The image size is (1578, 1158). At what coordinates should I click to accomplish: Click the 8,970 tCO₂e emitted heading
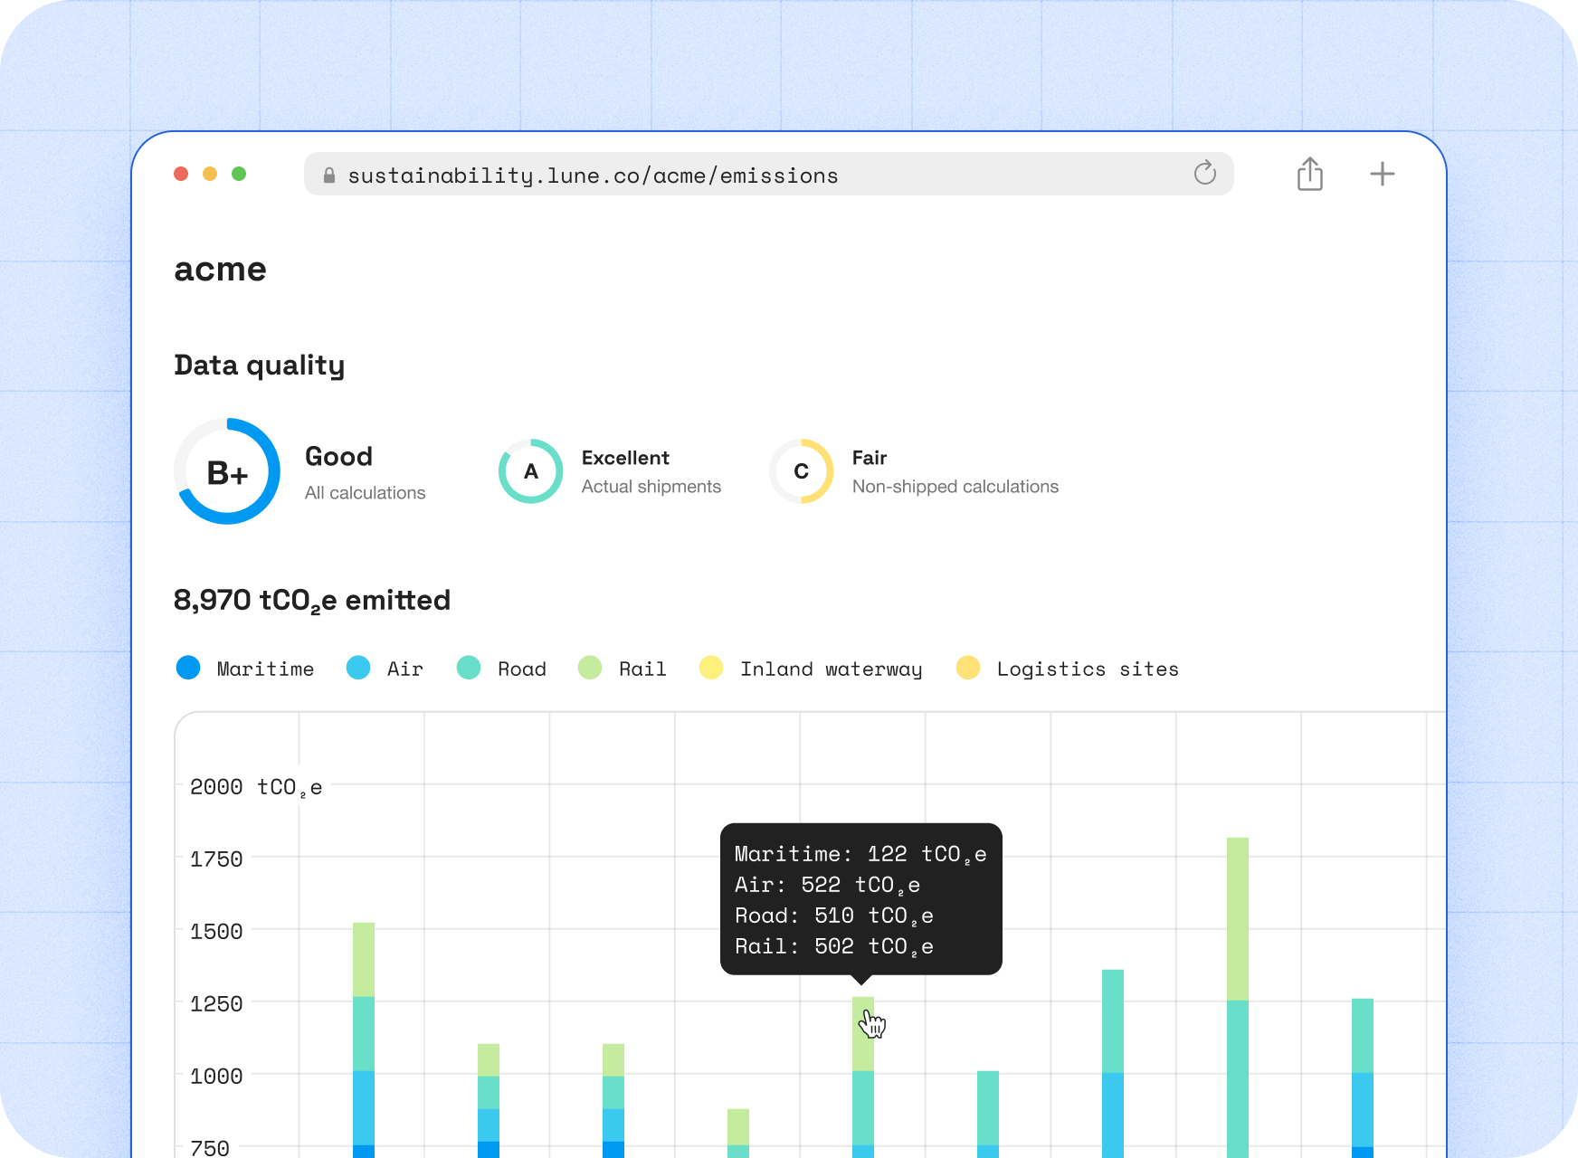click(312, 601)
